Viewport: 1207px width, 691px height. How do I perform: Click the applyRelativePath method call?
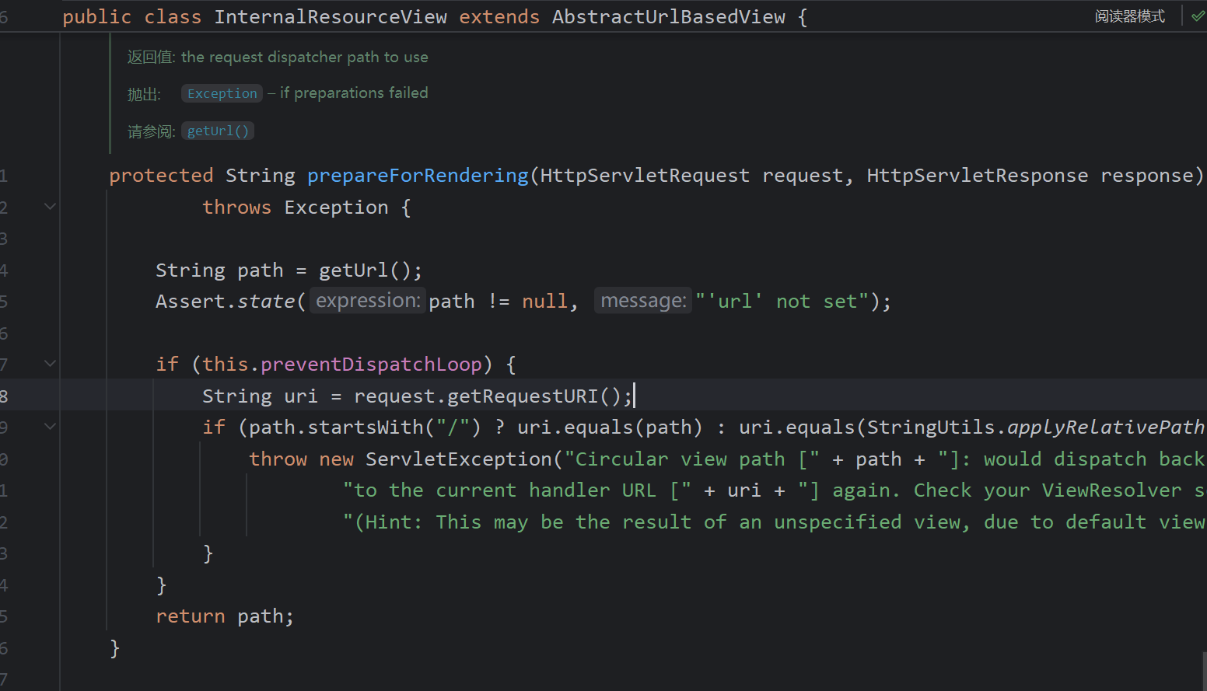[1105, 428]
